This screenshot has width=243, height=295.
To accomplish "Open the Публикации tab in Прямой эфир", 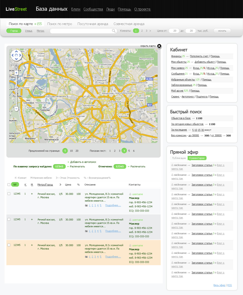I will pos(179,158).
